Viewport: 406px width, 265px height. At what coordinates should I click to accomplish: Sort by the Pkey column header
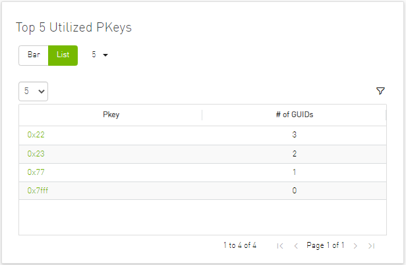point(111,115)
